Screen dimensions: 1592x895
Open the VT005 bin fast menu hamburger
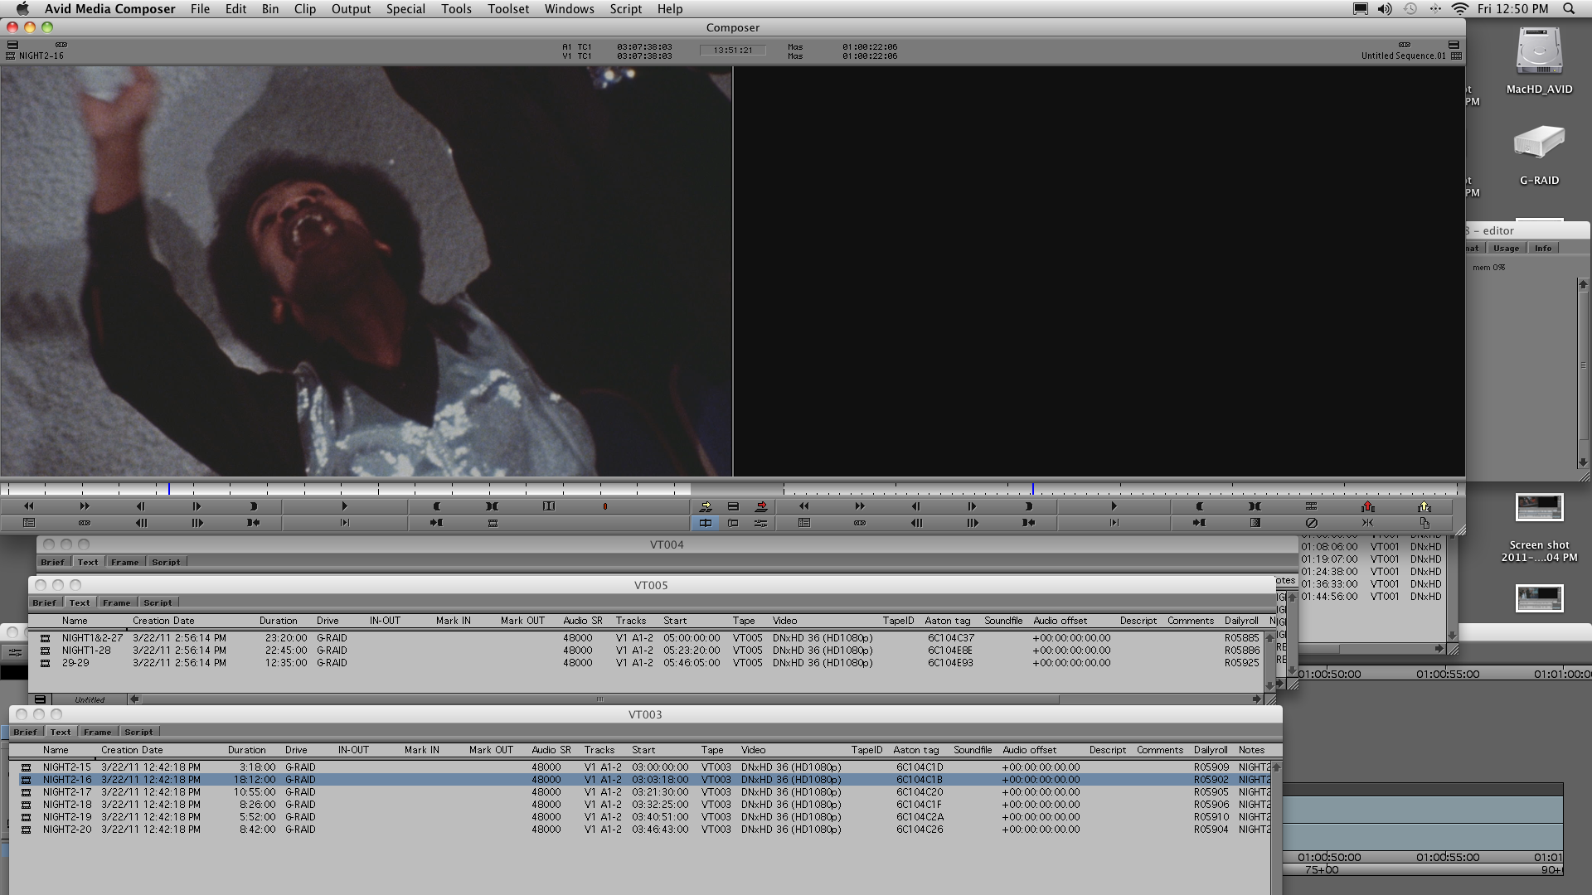(40, 699)
